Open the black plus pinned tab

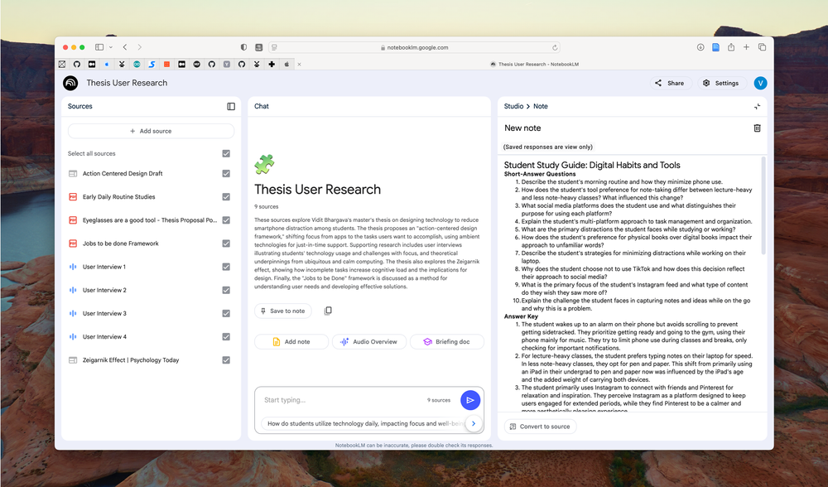coord(272,65)
